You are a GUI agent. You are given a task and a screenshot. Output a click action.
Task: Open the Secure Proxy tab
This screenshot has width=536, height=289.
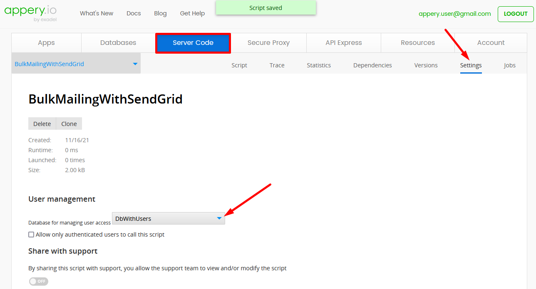tap(268, 43)
